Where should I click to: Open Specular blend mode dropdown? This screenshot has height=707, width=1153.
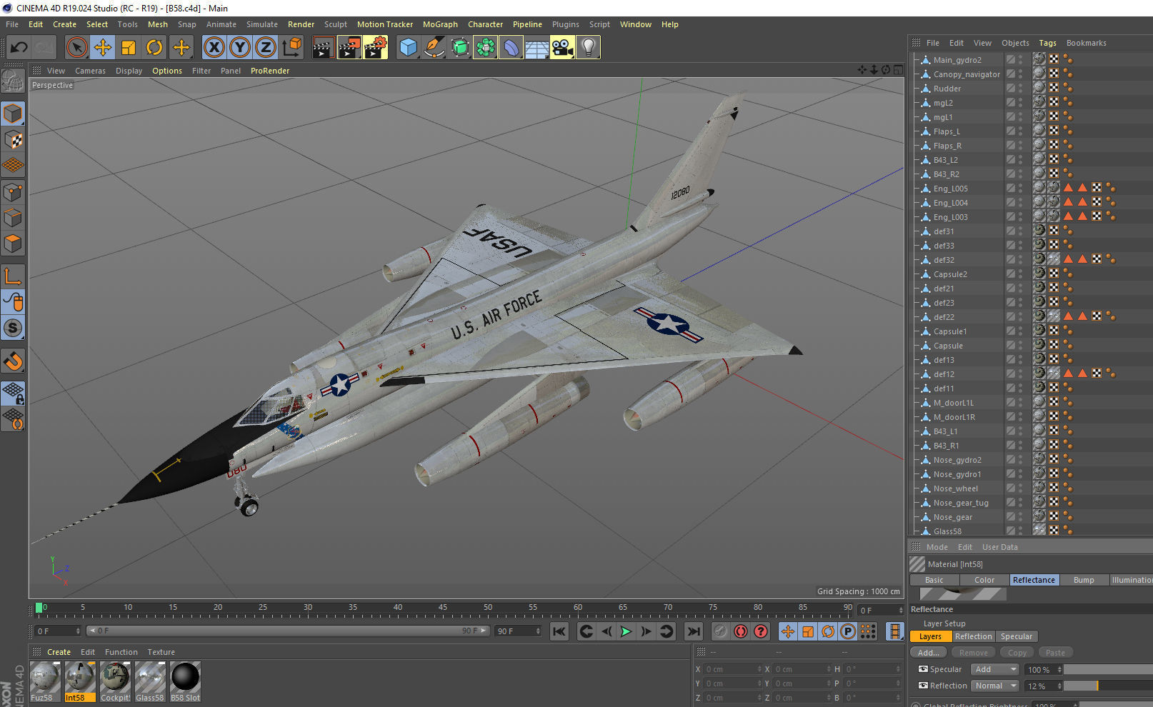coord(995,669)
